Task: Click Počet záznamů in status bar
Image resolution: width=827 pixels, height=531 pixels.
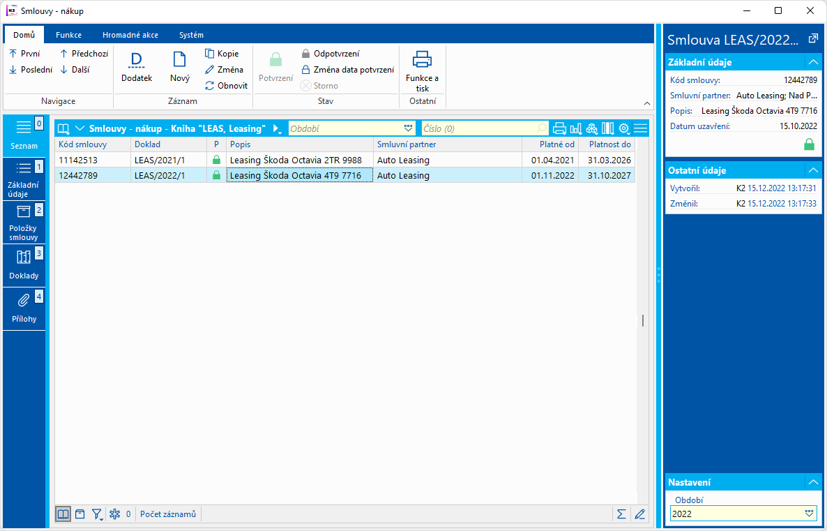Action: coord(168,514)
